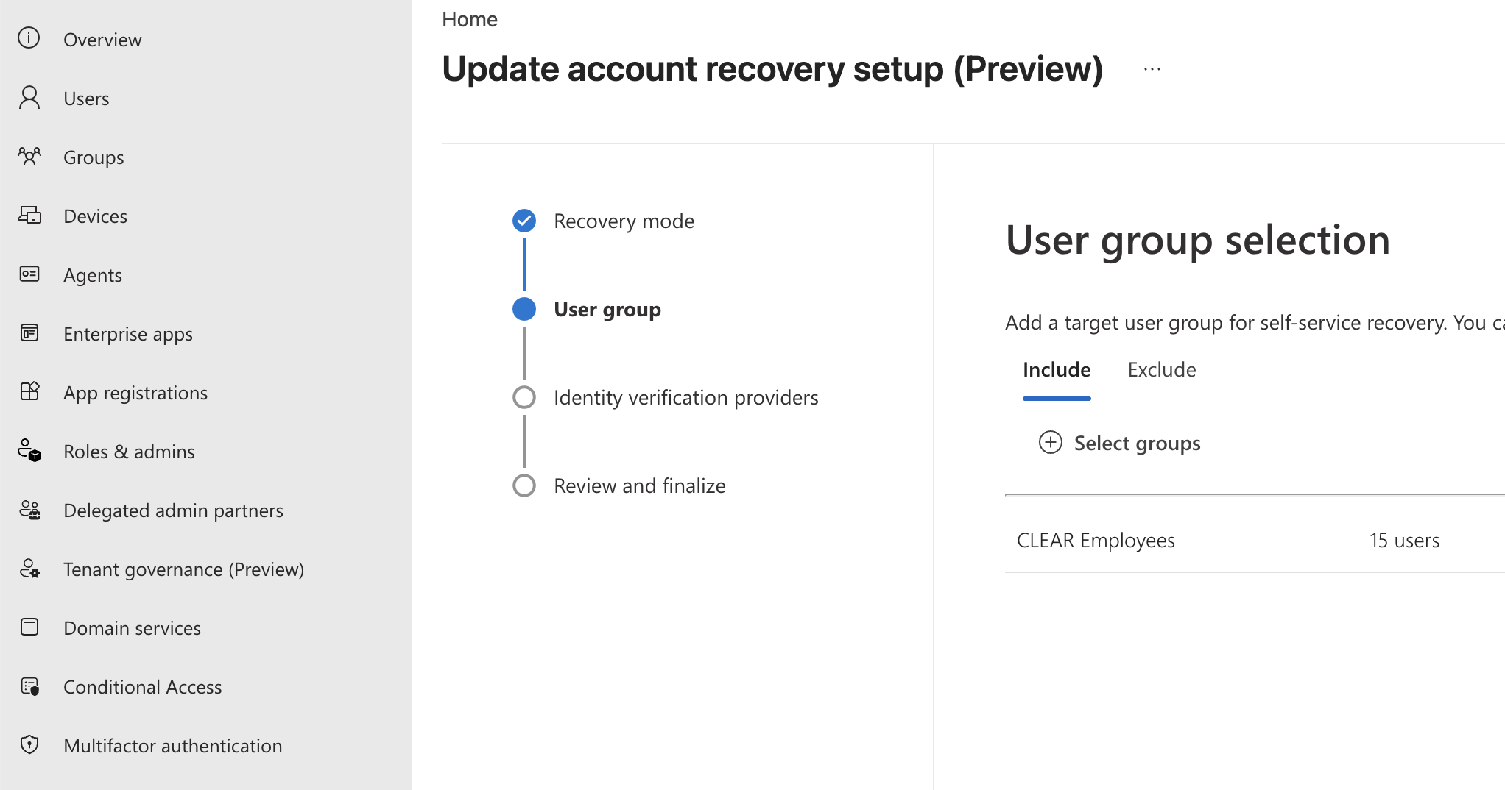Go to Identity verification providers step
This screenshot has height=790, width=1505.
pos(685,397)
